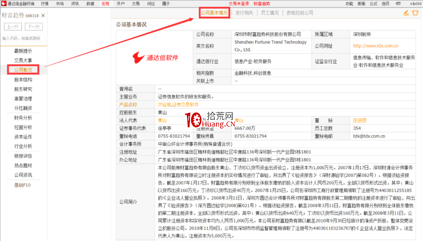The width and height of the screenshot is (423, 241).
Task: Open the 选项 menu
Action: pos(385,4)
